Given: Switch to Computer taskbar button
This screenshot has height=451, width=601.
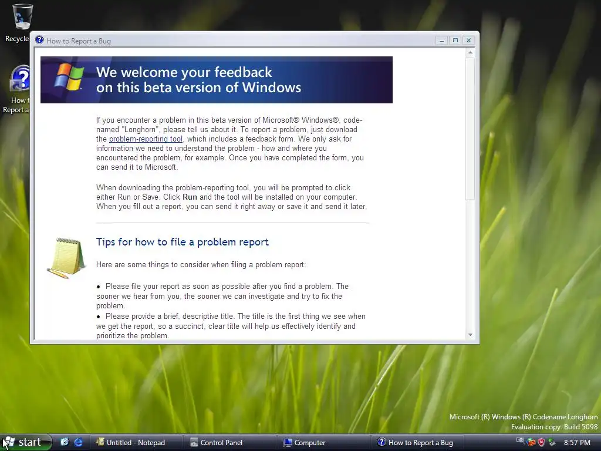Looking at the screenshot, I should (323, 443).
